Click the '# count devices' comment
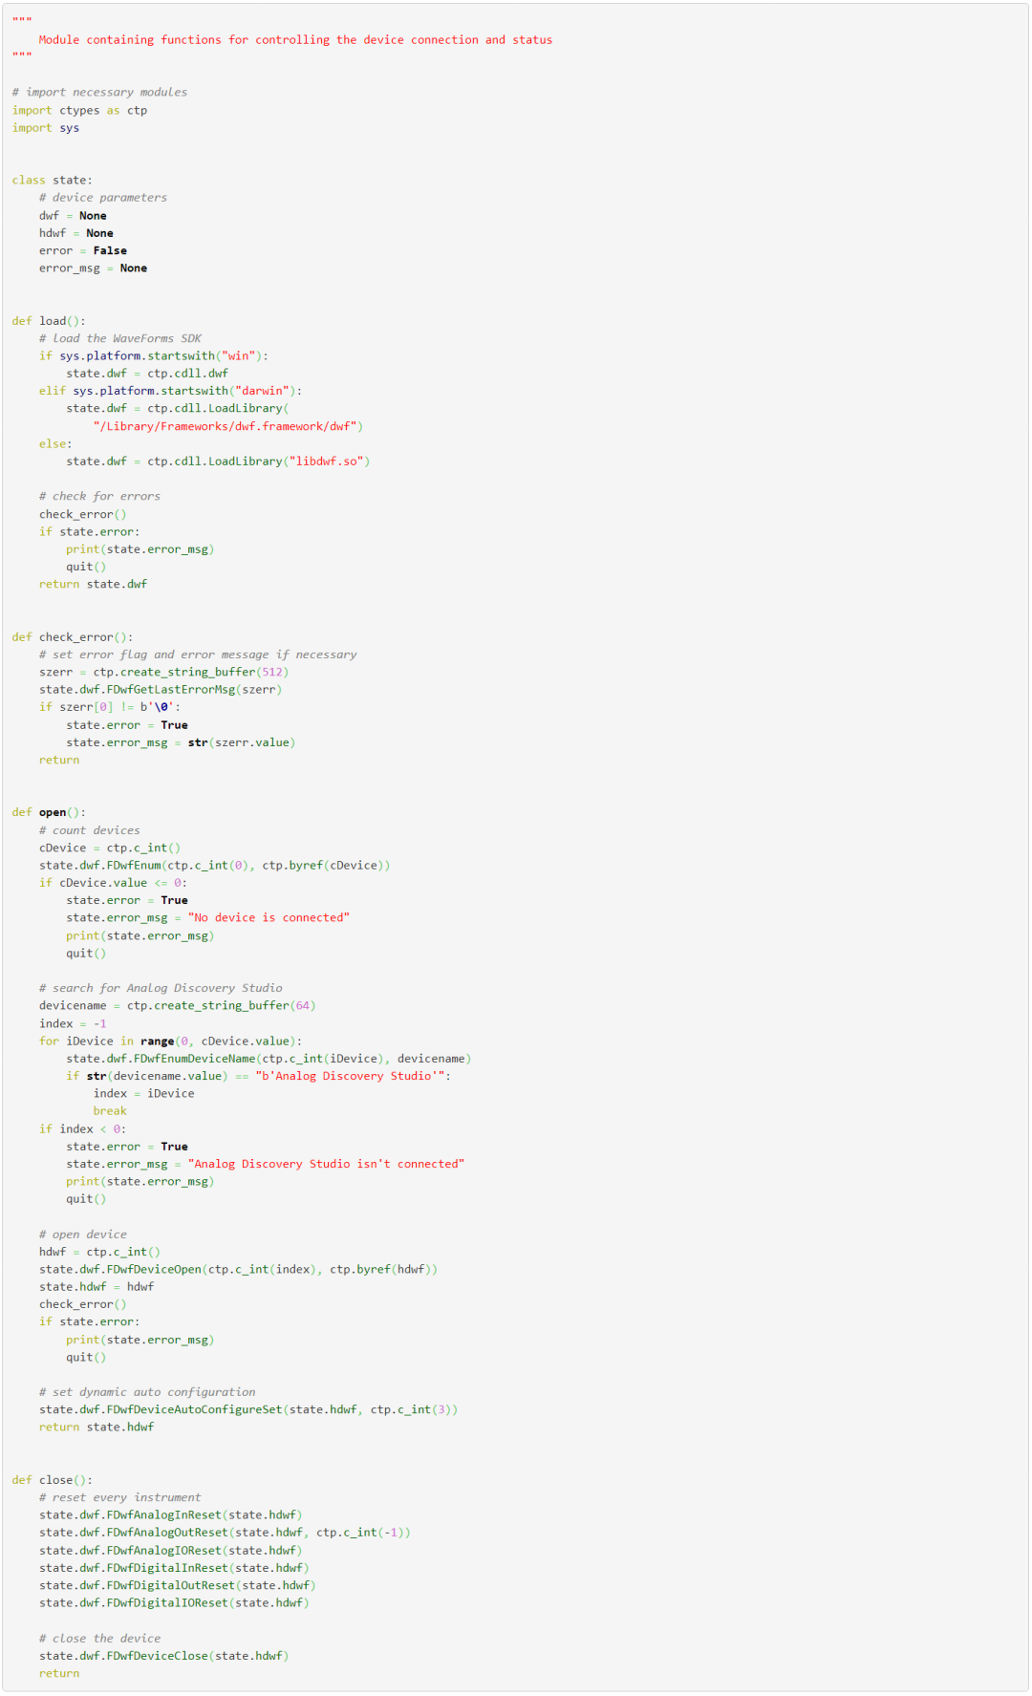 click(89, 830)
